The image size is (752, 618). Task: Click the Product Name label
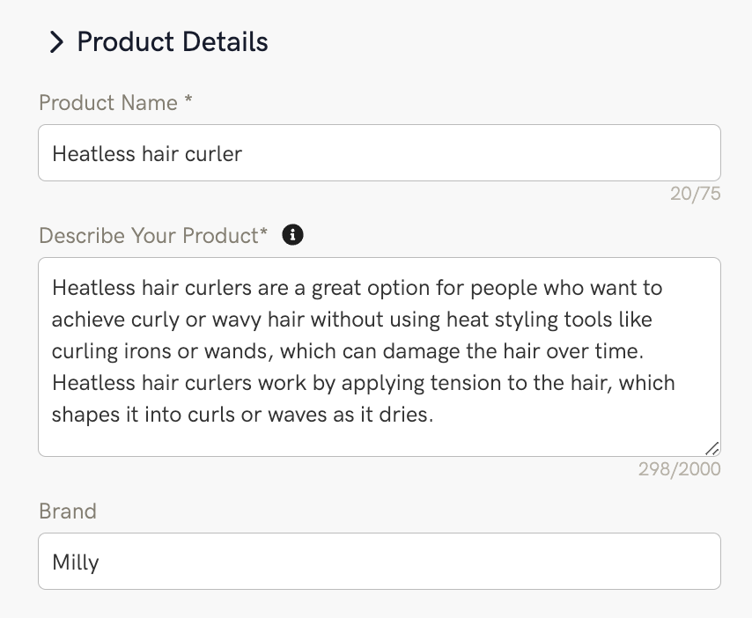pos(107,103)
